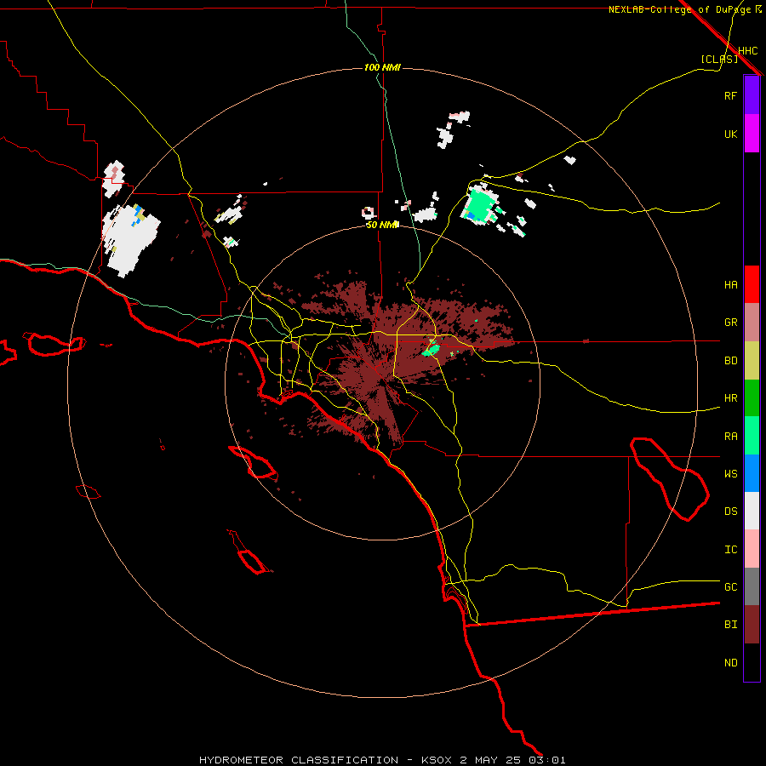Click the 100 NMI range ring label
The width and height of the screenshot is (766, 766).
tap(382, 67)
